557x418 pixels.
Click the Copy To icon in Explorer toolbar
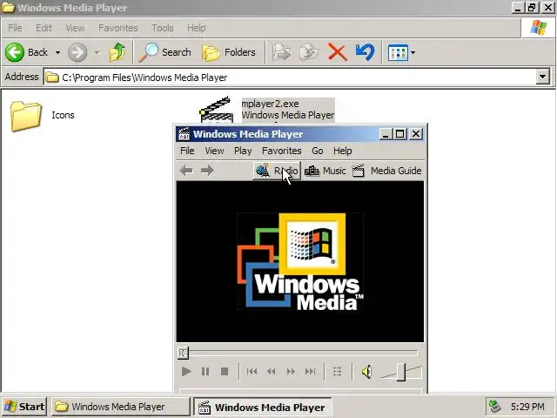tap(309, 52)
